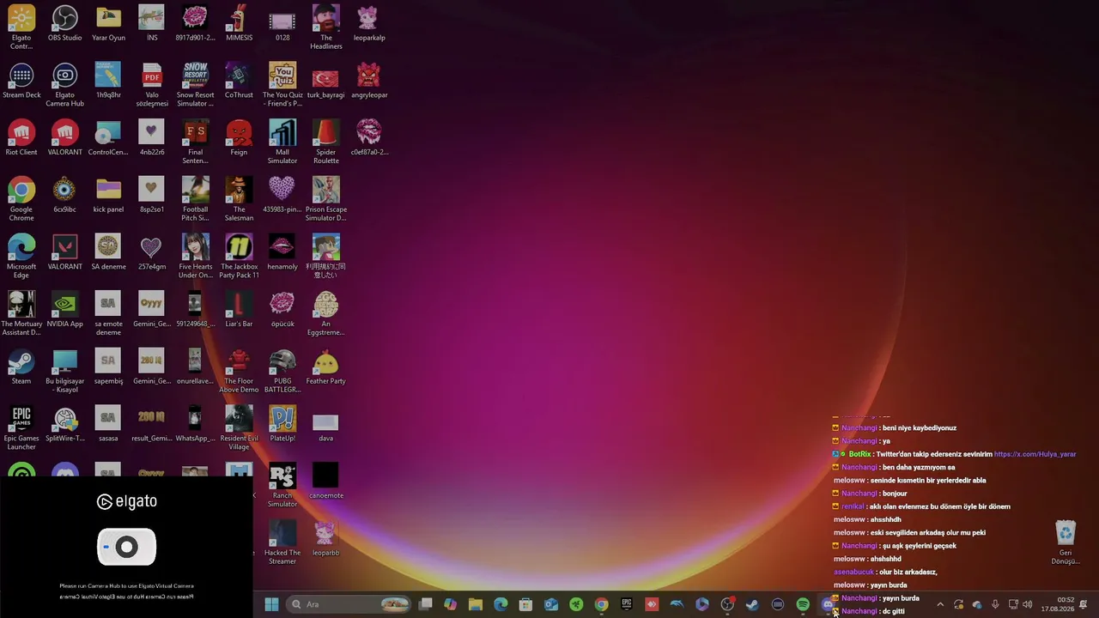The image size is (1099, 618).
Task: Select the Elgato Control Center desktop shortcut
Action: pos(21,28)
